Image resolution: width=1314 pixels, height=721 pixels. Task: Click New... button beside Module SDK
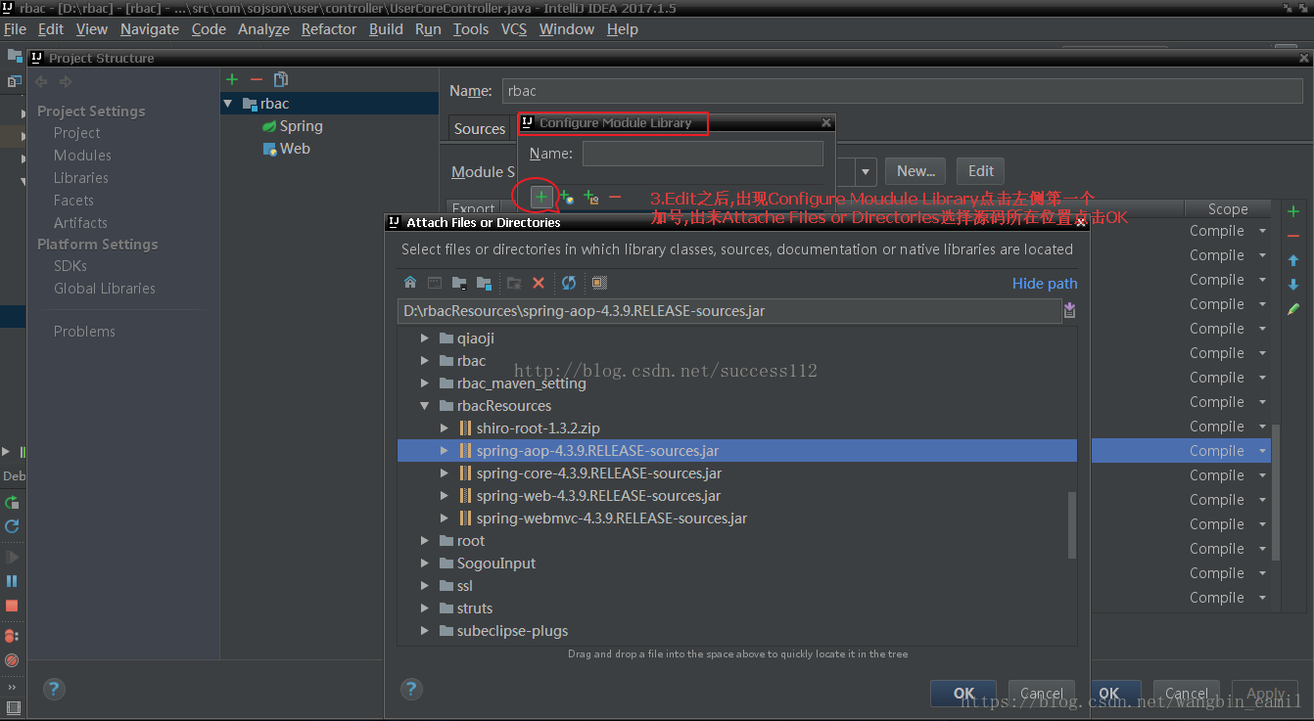(x=915, y=171)
